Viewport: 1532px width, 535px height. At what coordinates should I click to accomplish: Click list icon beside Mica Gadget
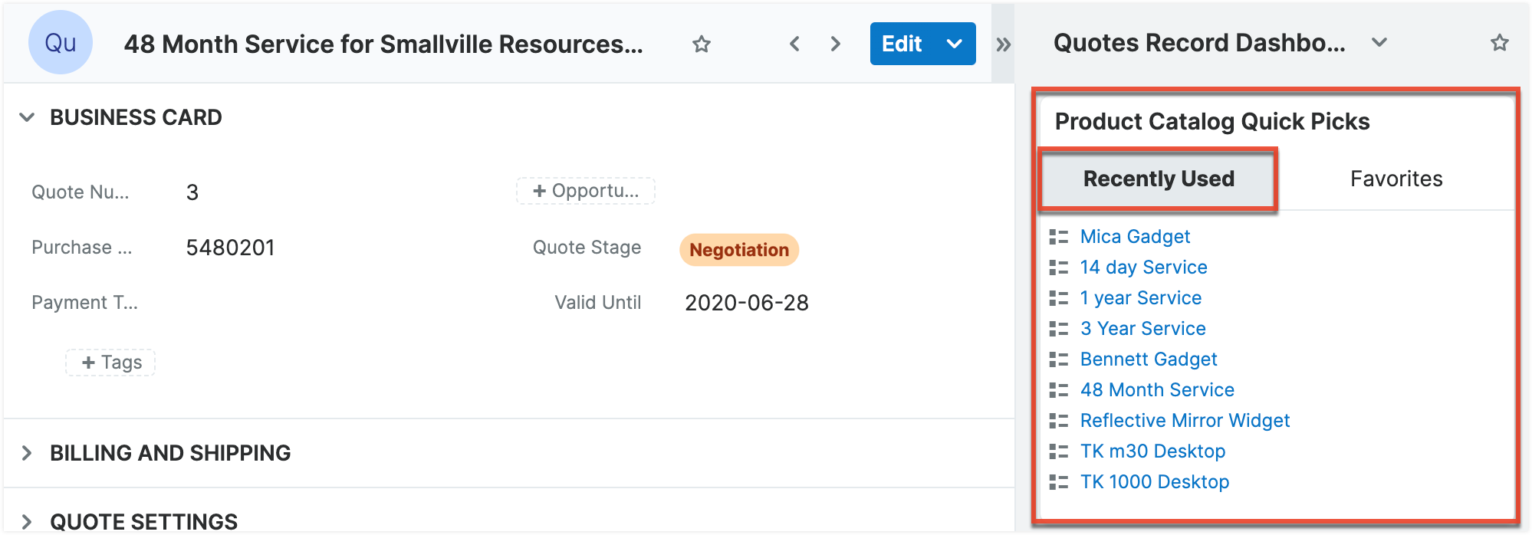(x=1058, y=237)
